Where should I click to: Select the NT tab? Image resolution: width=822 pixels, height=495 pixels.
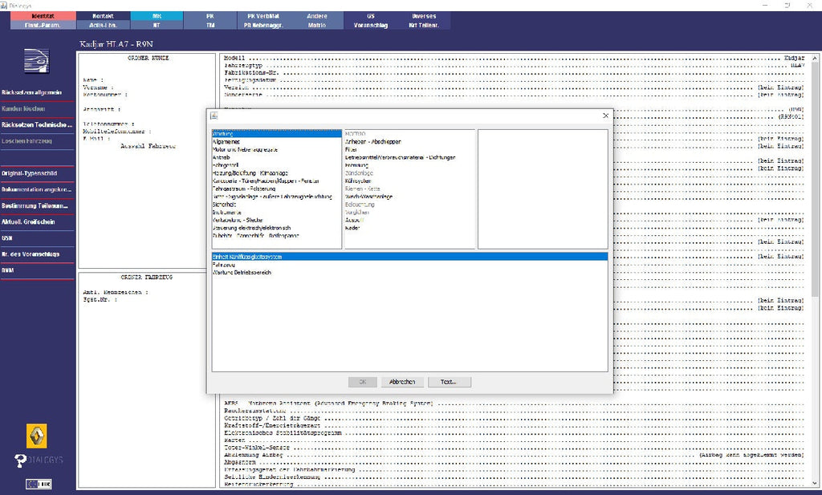[157, 25]
